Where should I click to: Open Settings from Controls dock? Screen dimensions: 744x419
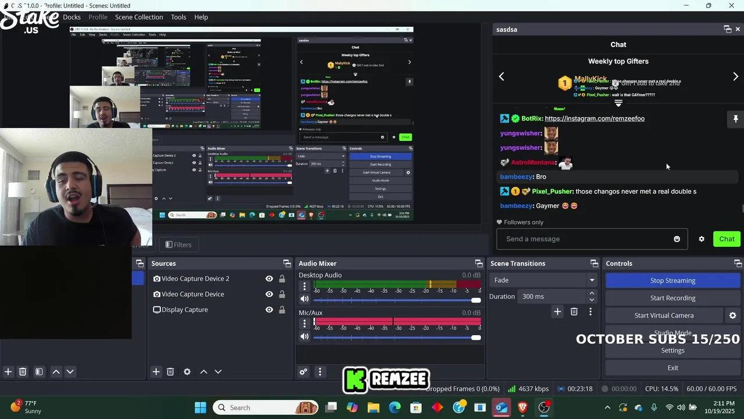pyautogui.click(x=673, y=350)
